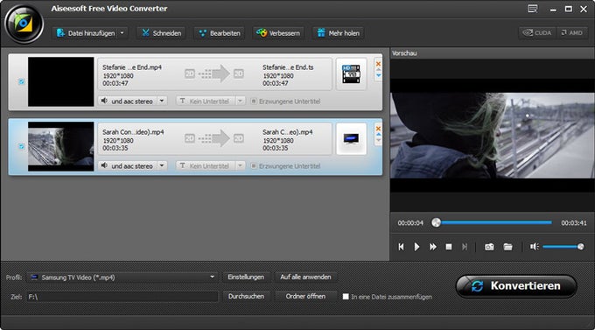Open the Verbessern enhance tool
Screen dimensions: 595x330
[x=278, y=33]
